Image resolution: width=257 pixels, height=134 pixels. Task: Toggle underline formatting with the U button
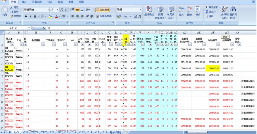(35, 16)
